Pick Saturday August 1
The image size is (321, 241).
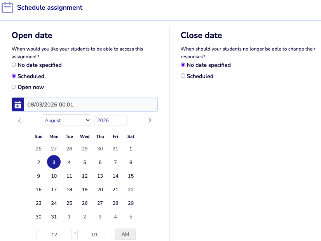point(131,148)
